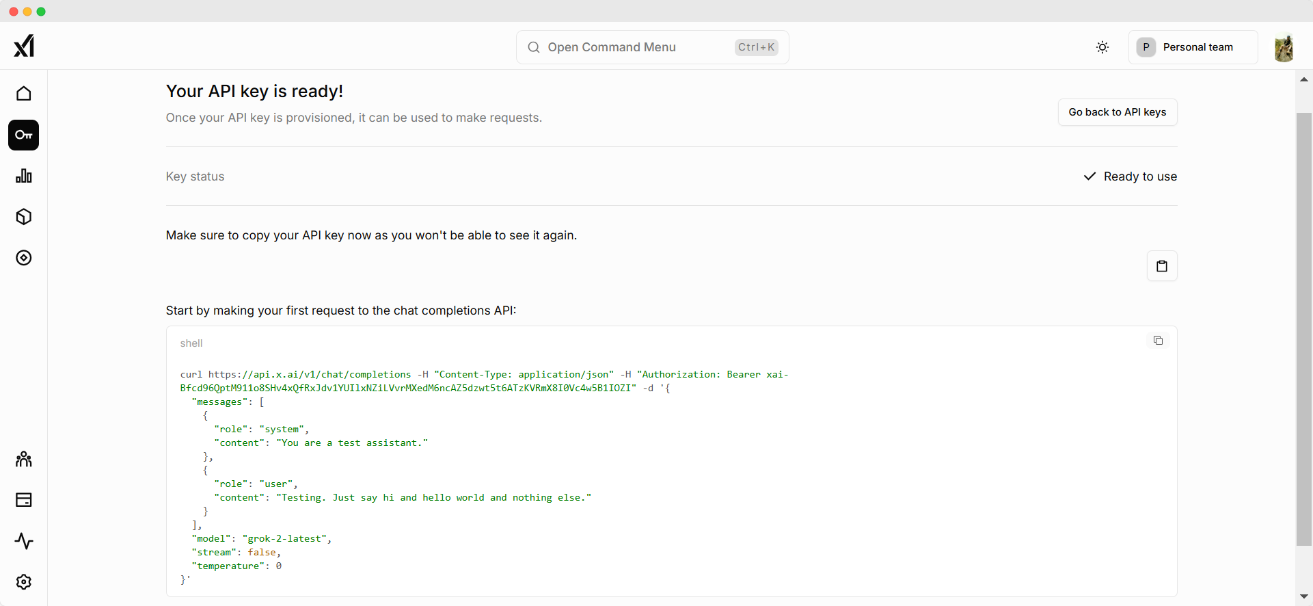This screenshot has width=1313, height=606.
Task: Copy the API key with clipboard button
Action: point(1162,266)
